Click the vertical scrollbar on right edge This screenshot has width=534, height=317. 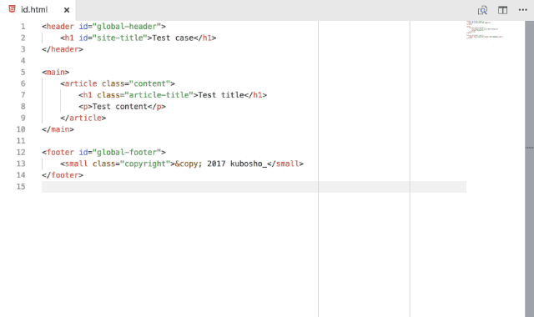529,169
